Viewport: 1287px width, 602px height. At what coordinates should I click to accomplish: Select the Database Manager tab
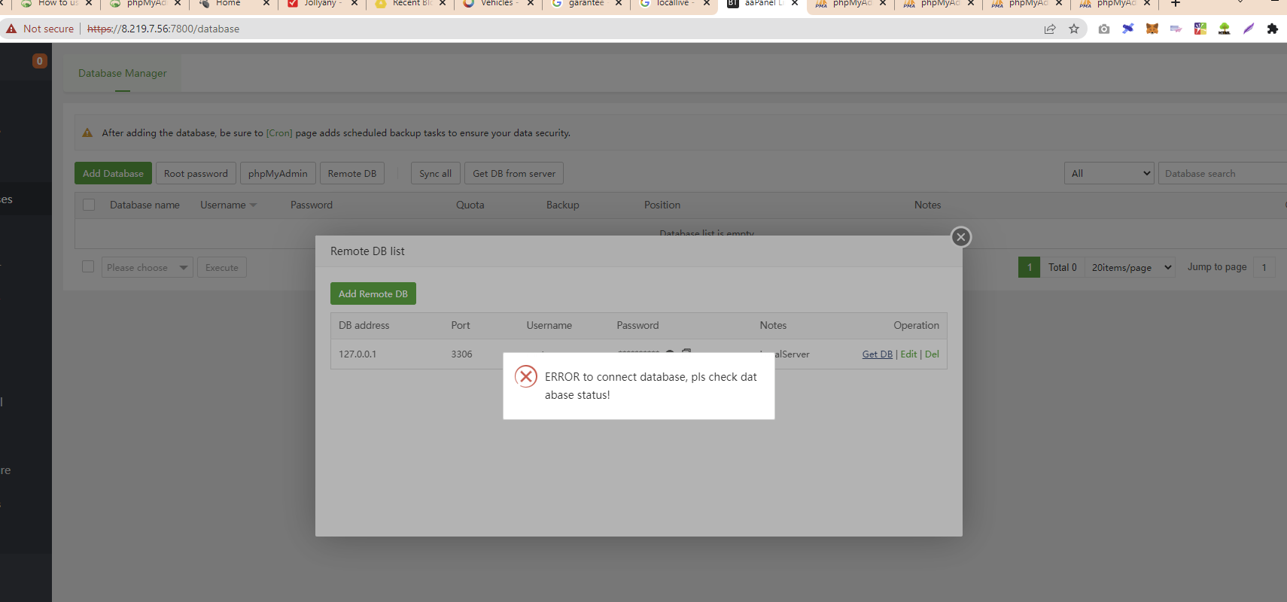tap(123, 73)
